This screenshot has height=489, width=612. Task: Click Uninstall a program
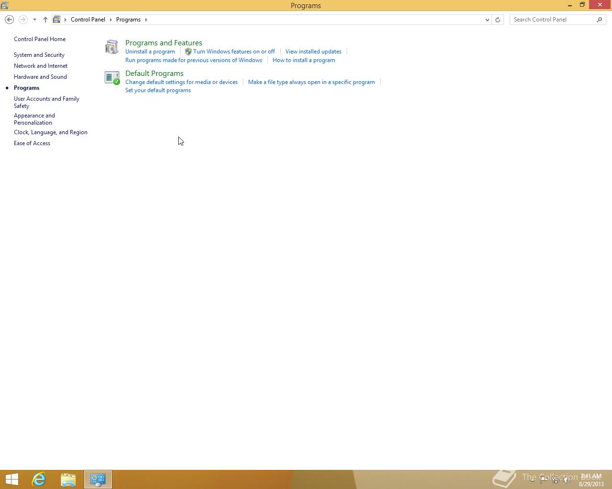(150, 52)
